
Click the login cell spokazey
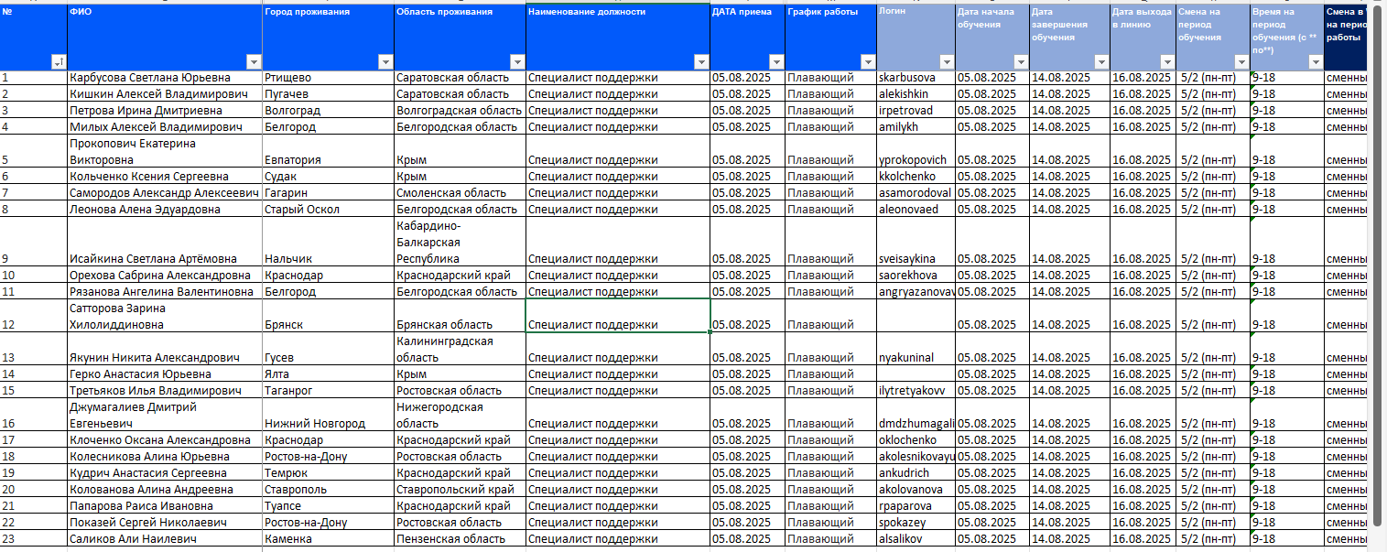point(916,523)
